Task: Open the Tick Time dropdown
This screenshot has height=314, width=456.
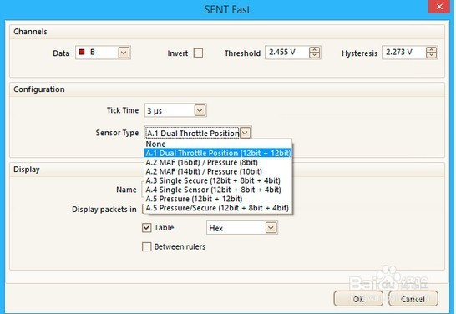Action: click(x=200, y=110)
